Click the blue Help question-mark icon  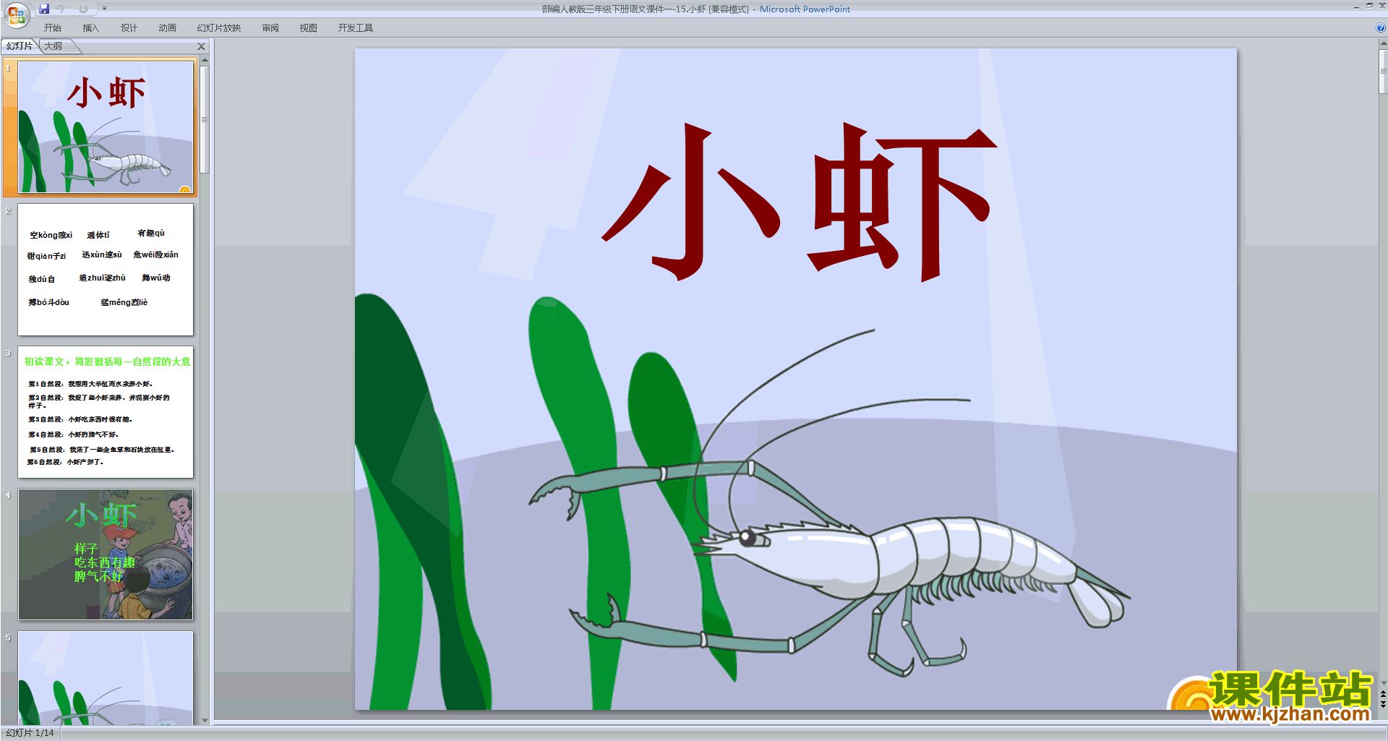tap(1380, 28)
